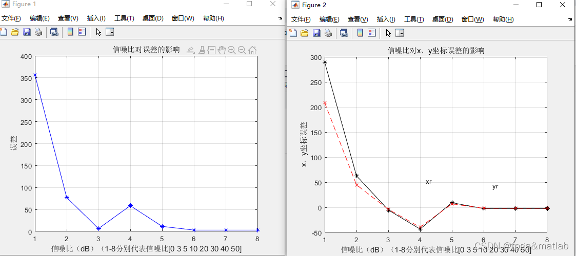Select the zoom out magnifier in Figure 1

242,50
